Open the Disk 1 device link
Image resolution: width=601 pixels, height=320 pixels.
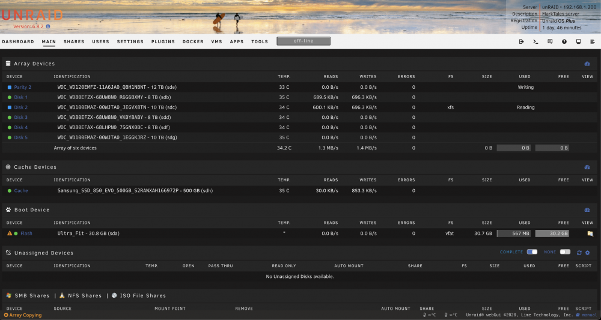(x=20, y=97)
